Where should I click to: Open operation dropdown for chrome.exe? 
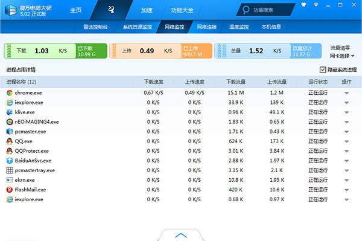tap(346, 93)
